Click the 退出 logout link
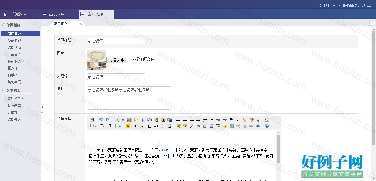This screenshot has width=376, height=181. point(367,5)
